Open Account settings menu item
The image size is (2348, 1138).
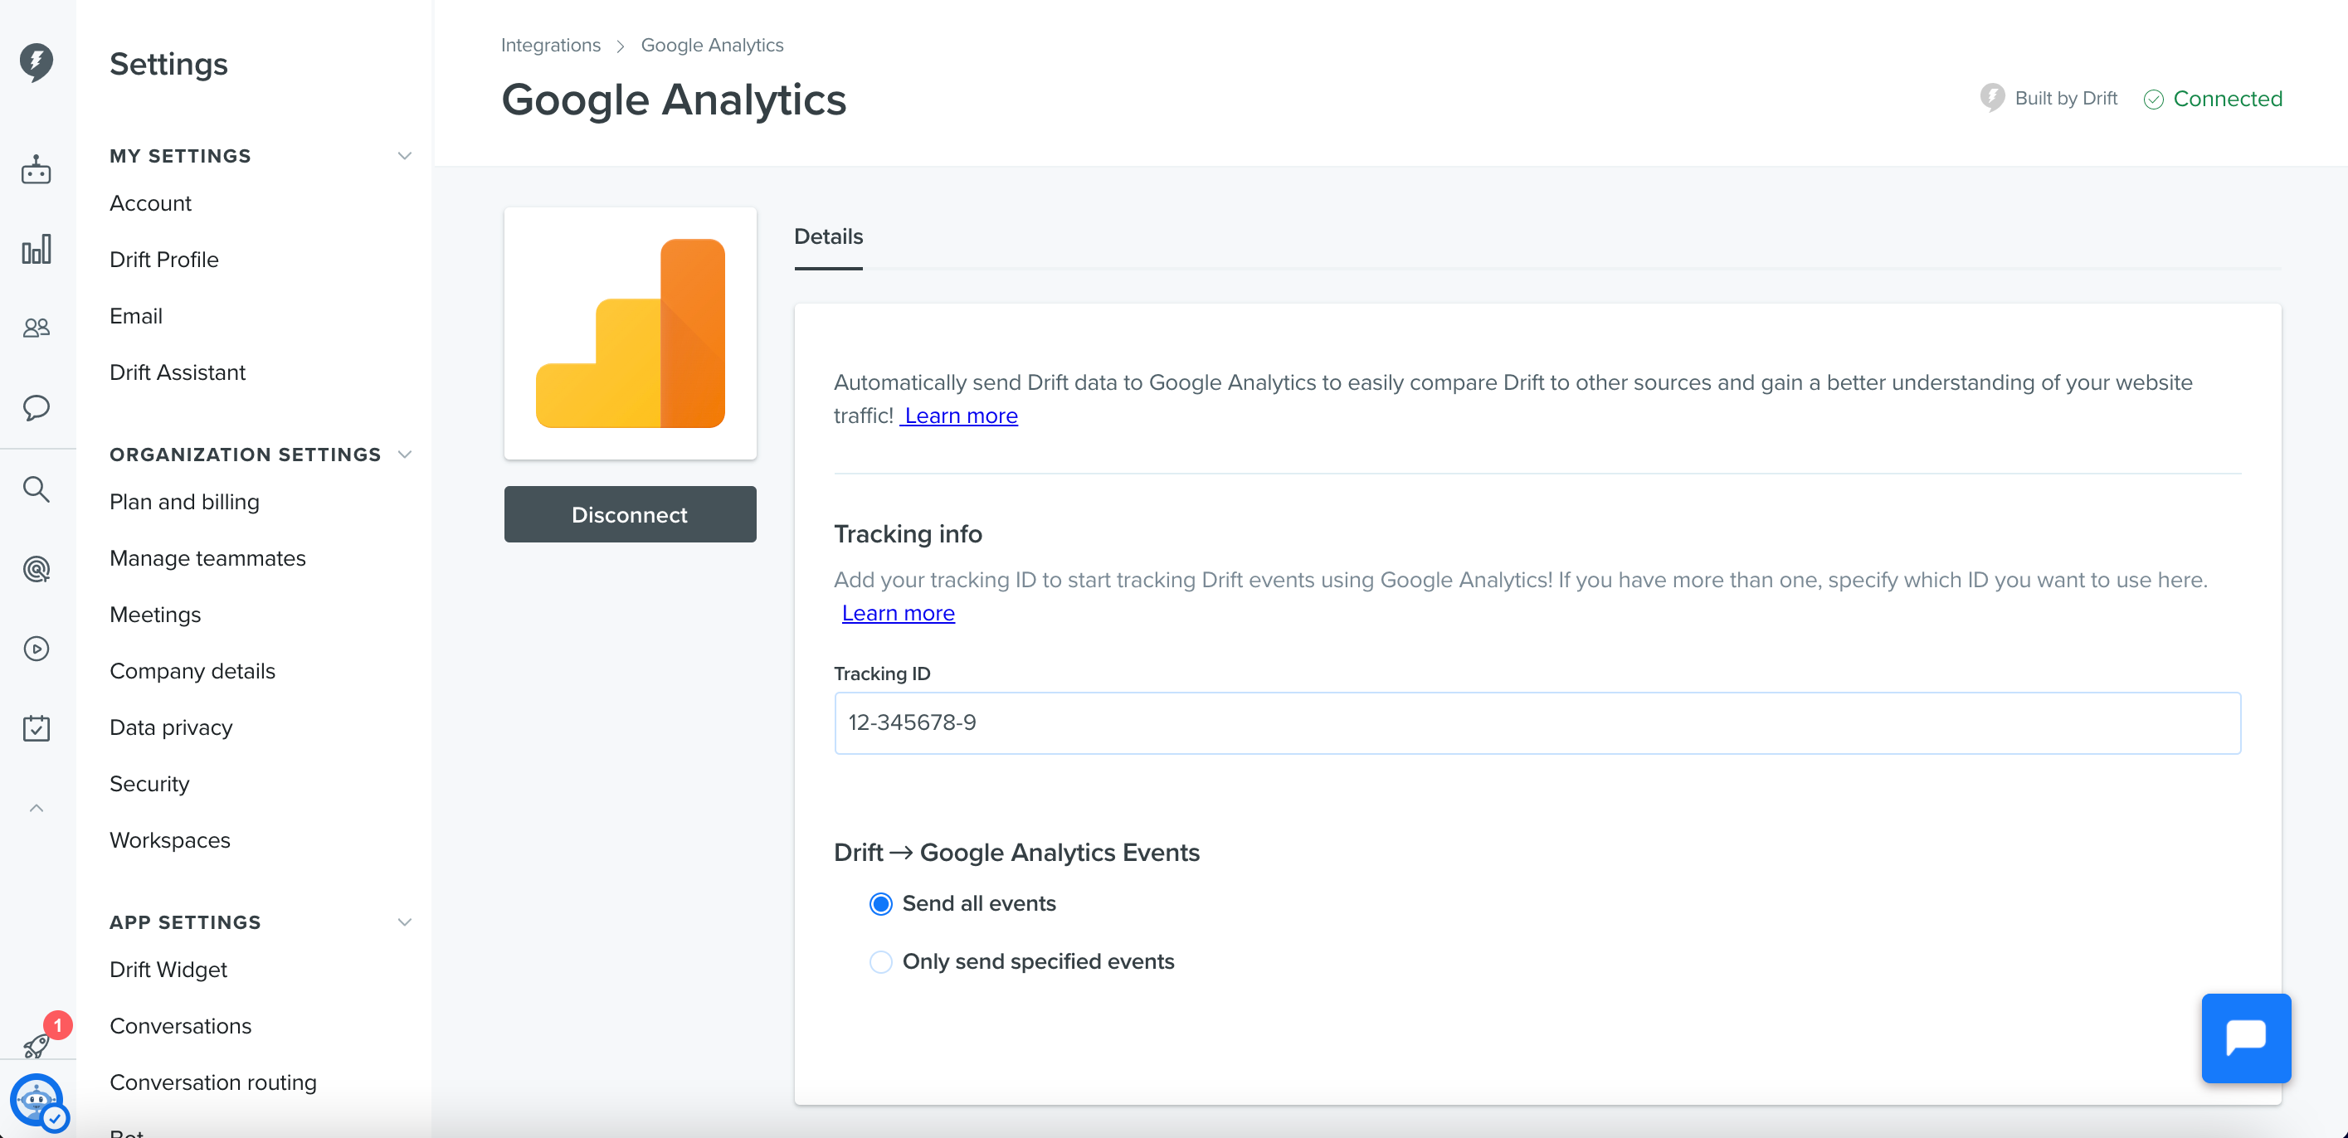pyautogui.click(x=150, y=203)
